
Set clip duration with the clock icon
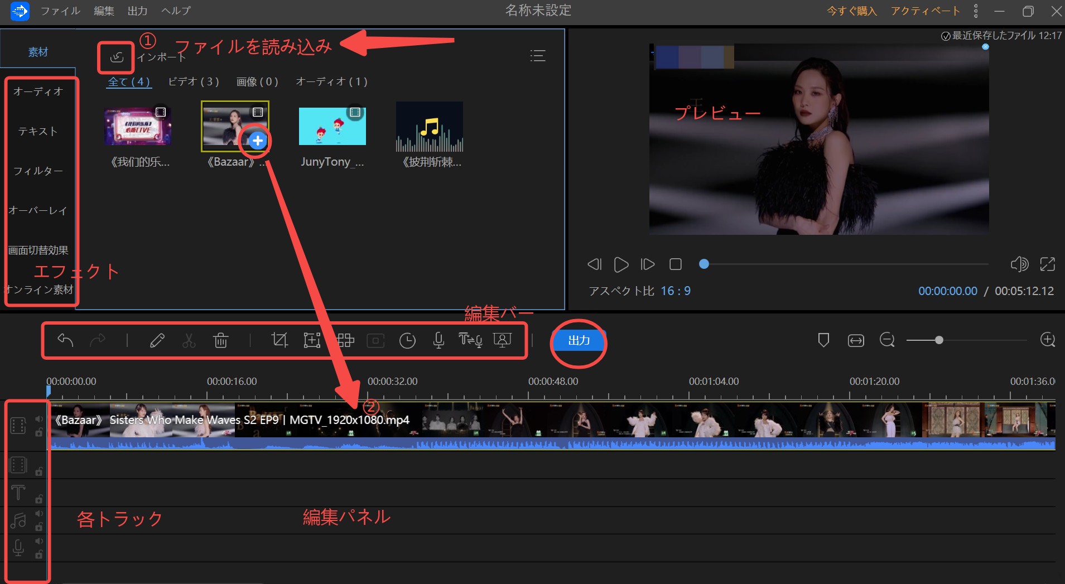407,340
